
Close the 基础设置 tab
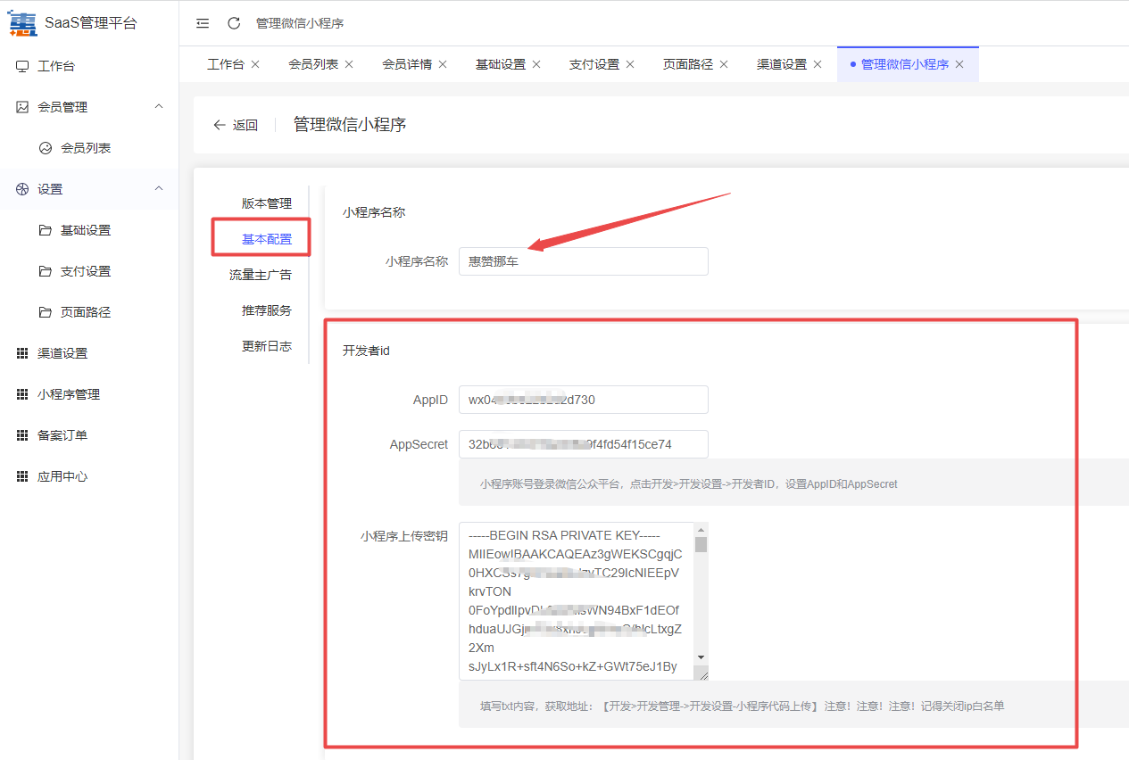[x=536, y=64]
